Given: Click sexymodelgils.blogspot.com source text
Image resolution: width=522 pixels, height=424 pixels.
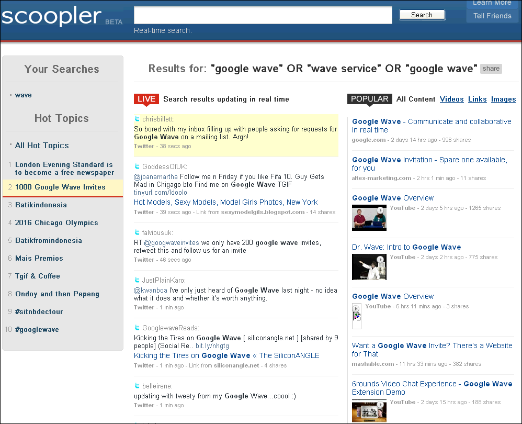Looking at the screenshot, I should click(263, 212).
